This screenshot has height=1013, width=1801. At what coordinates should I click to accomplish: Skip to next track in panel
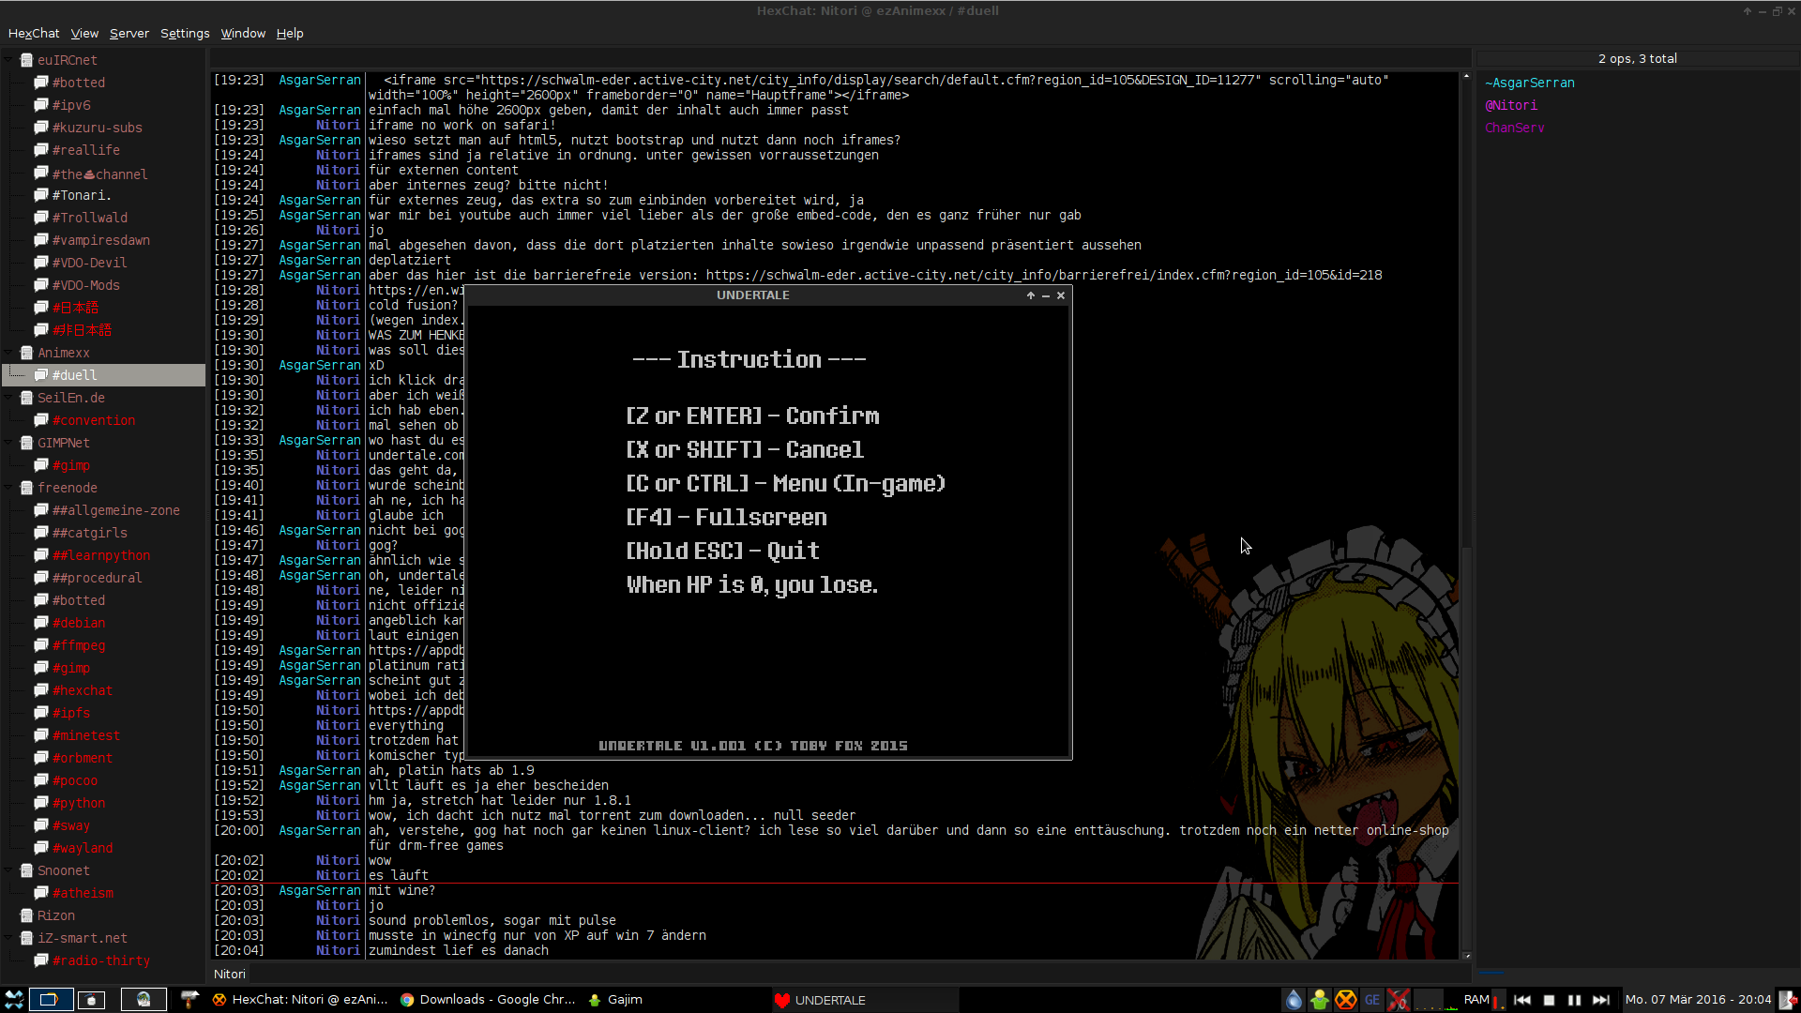coord(1601,1000)
